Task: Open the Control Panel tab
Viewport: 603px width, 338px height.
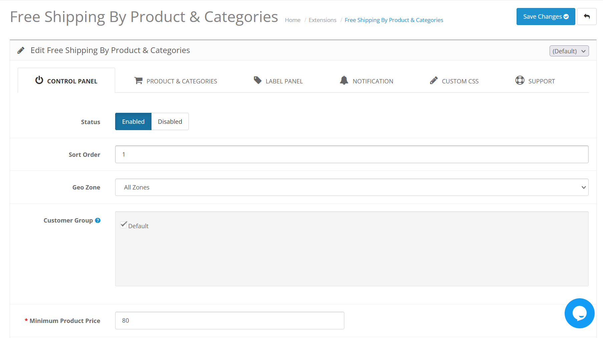Action: pyautogui.click(x=66, y=81)
